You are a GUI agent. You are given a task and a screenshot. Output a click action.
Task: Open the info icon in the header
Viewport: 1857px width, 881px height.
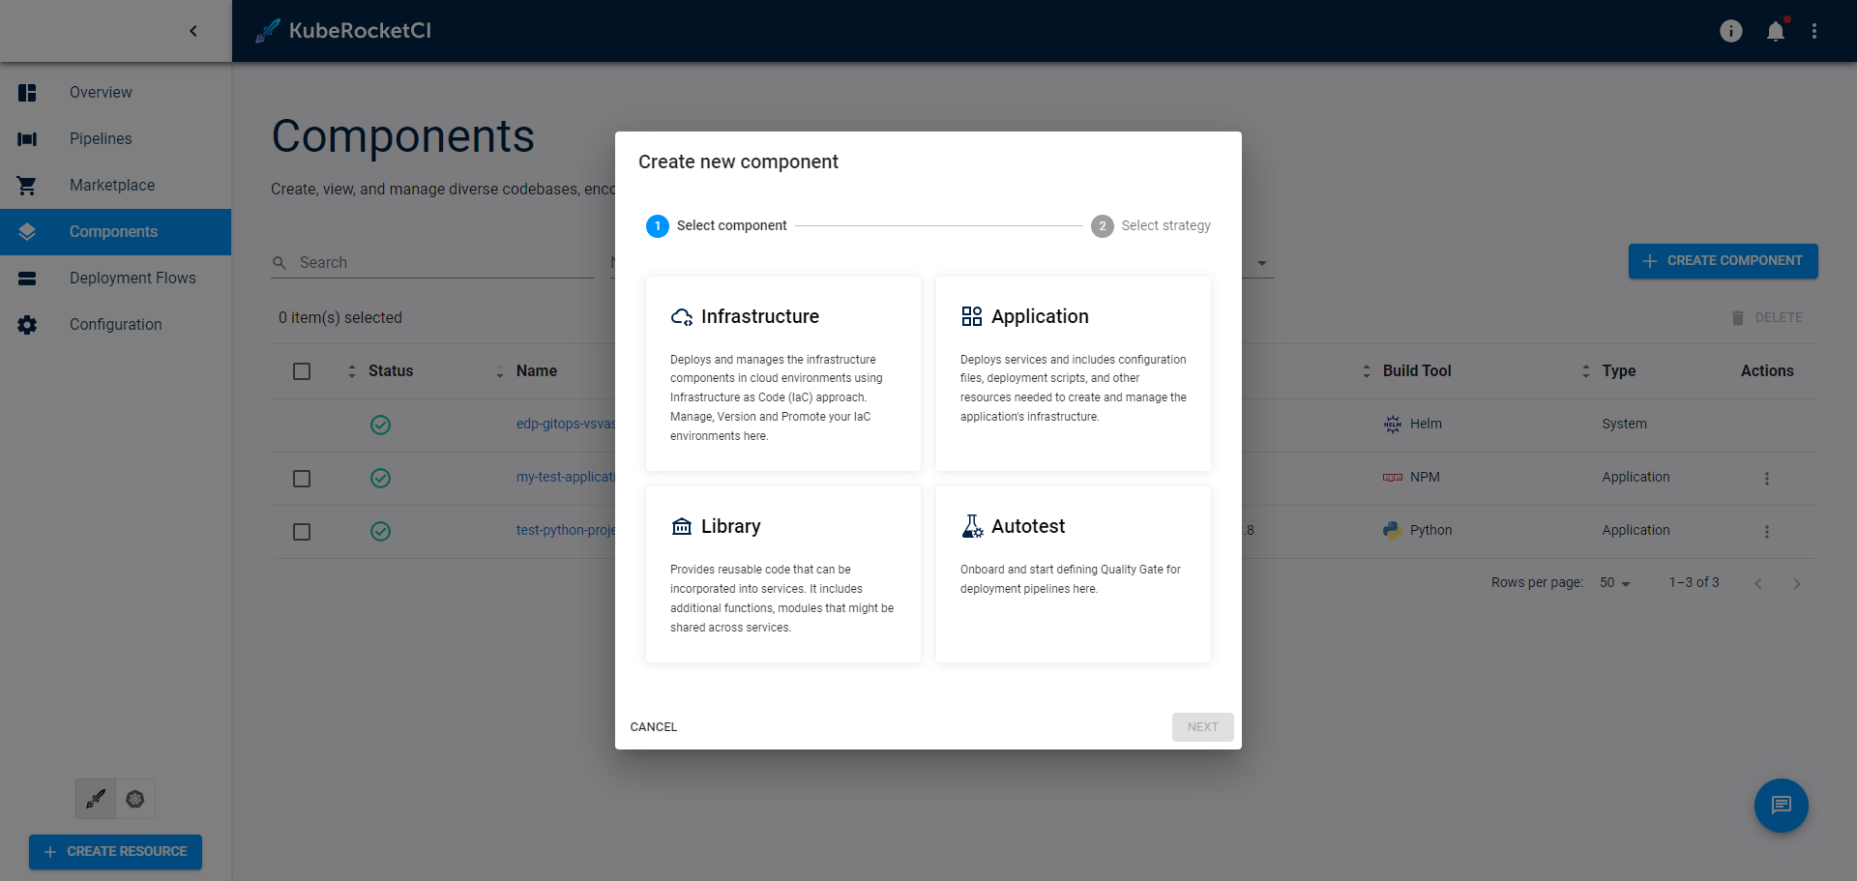(1731, 31)
